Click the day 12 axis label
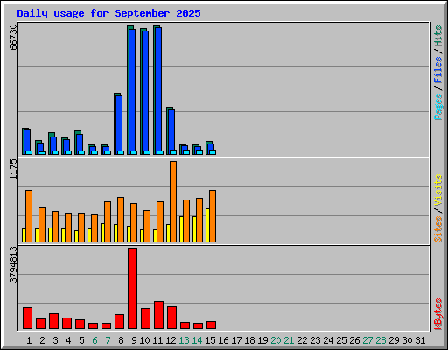 tap(171, 340)
